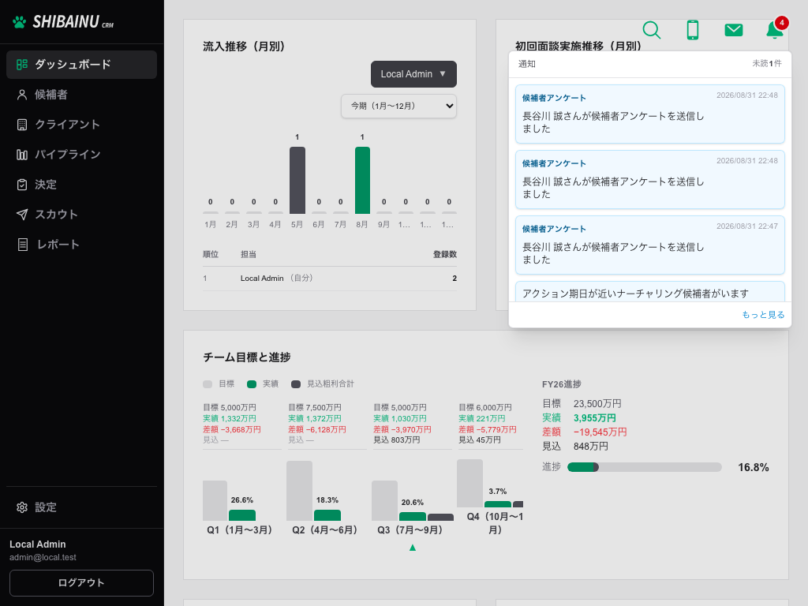The width and height of the screenshot is (808, 606).
Task: Click the 流入推移（月別） card title
Action: point(245,47)
